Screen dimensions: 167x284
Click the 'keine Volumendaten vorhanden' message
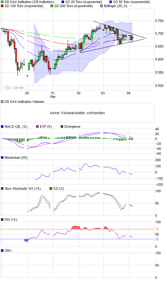point(77,113)
